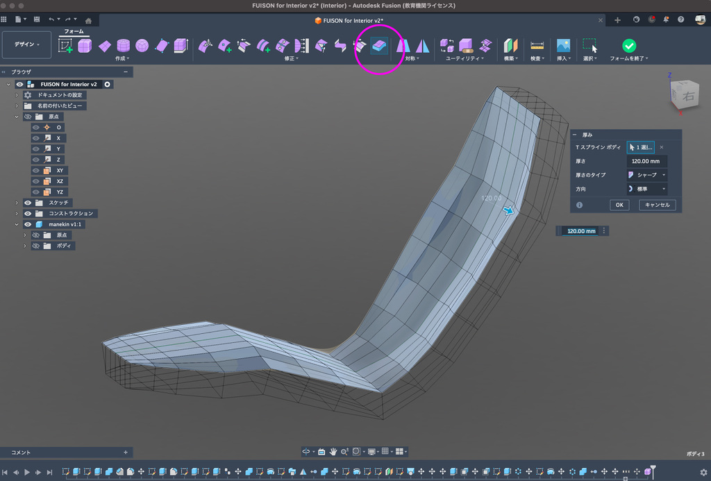Click the Insert image icon

click(x=563, y=46)
